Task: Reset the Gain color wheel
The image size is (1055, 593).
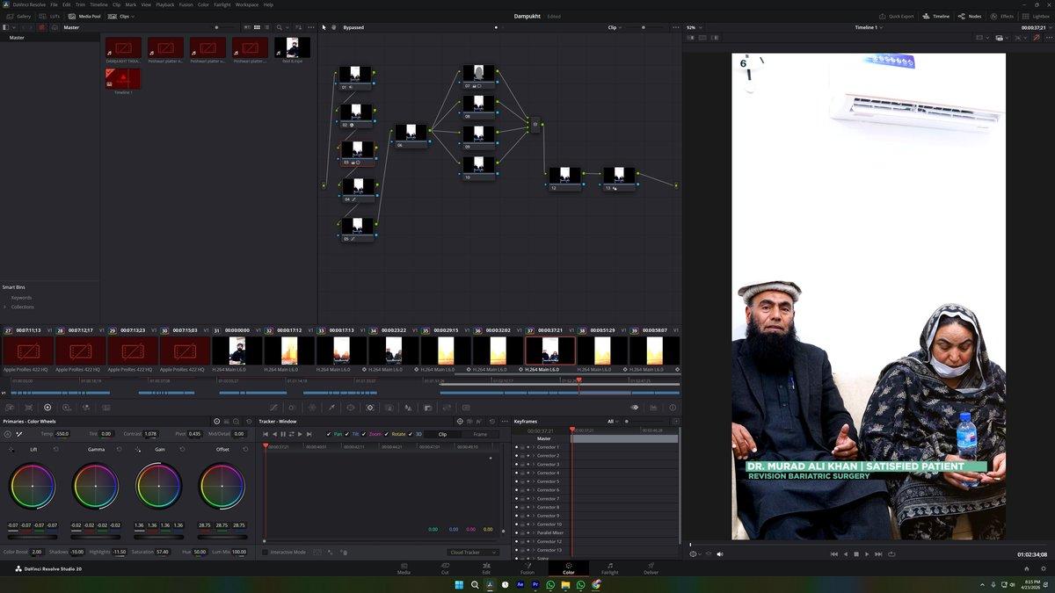Action: pos(183,449)
